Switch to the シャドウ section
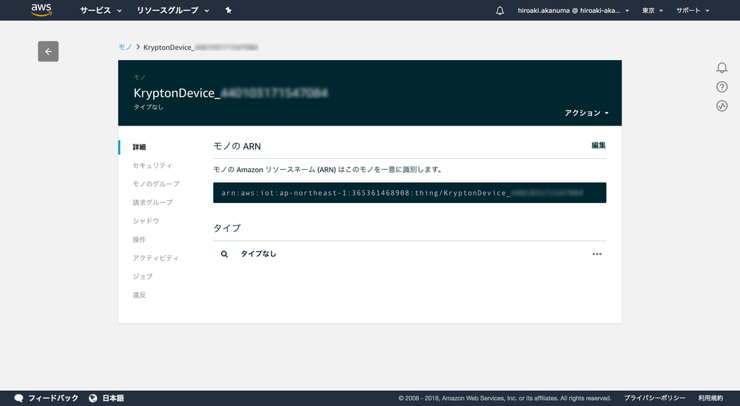740x406 pixels. pyautogui.click(x=146, y=220)
